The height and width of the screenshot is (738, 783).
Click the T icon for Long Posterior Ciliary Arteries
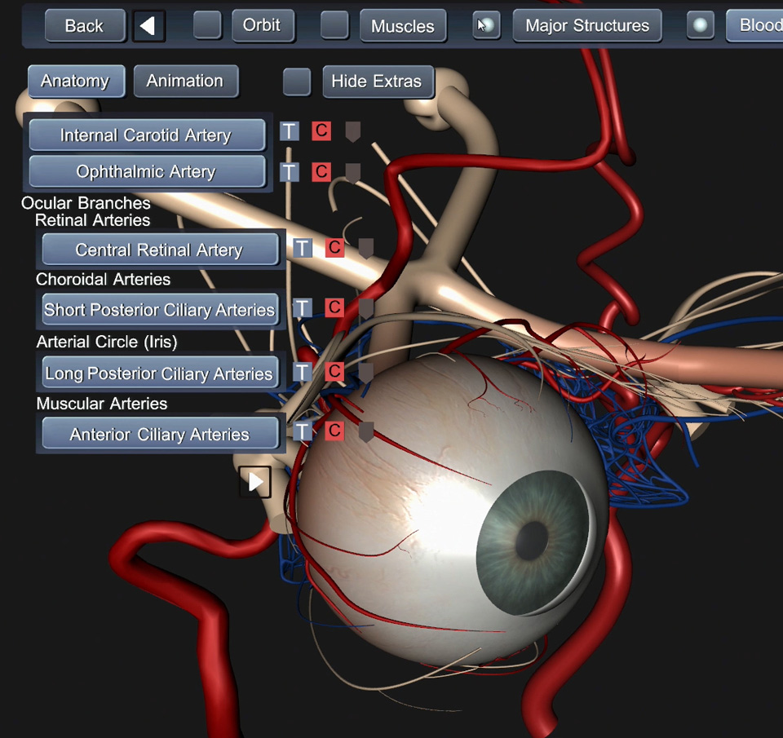pos(303,373)
